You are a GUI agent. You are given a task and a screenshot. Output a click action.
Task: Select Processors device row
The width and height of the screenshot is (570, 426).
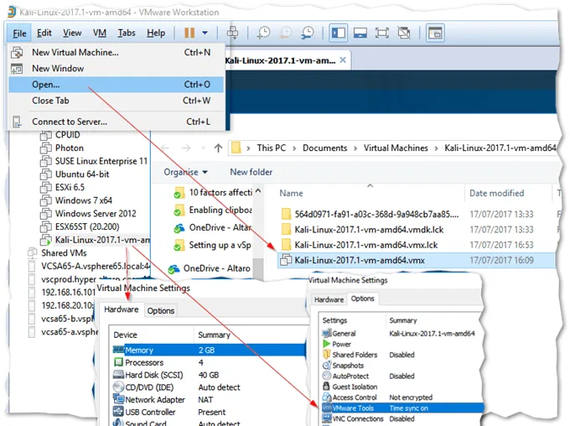(209, 362)
